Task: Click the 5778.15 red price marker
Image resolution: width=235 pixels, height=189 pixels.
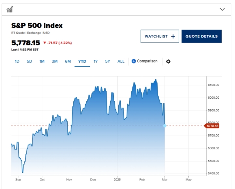Action: click(x=211, y=126)
